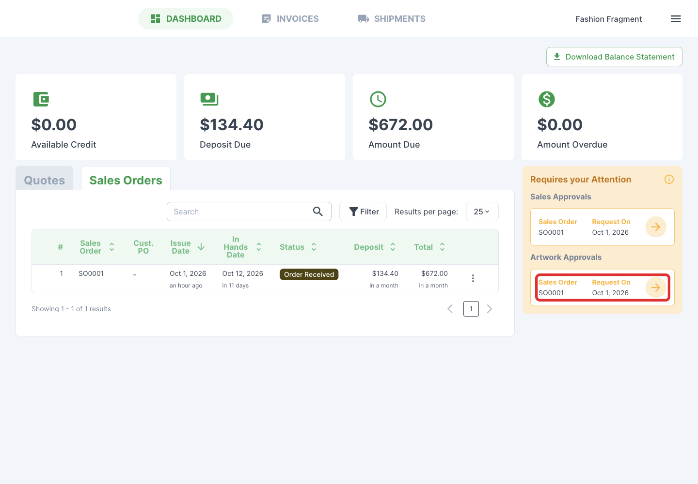This screenshot has height=484, width=698.
Task: Select page 1 pagination button
Action: click(471, 309)
